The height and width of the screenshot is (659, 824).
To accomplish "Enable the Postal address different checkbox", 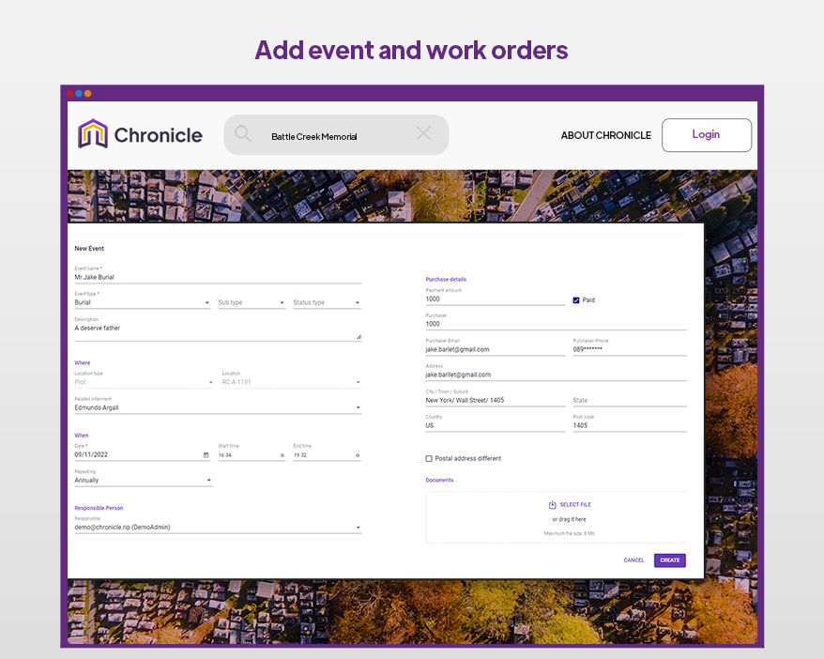I will (x=427, y=458).
